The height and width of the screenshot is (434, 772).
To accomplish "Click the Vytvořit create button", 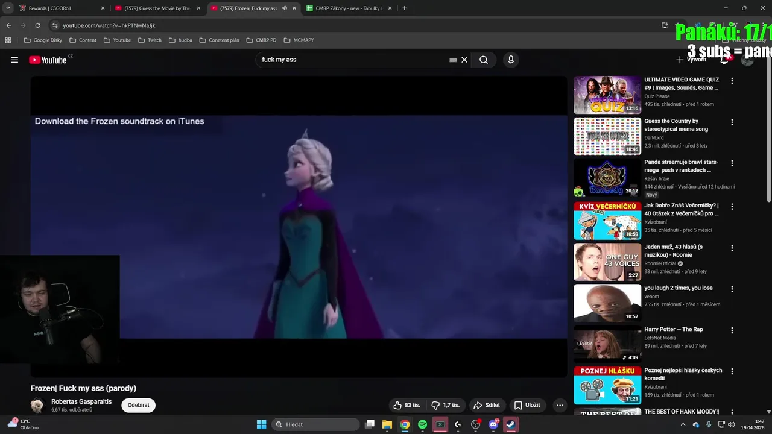I will point(691,60).
